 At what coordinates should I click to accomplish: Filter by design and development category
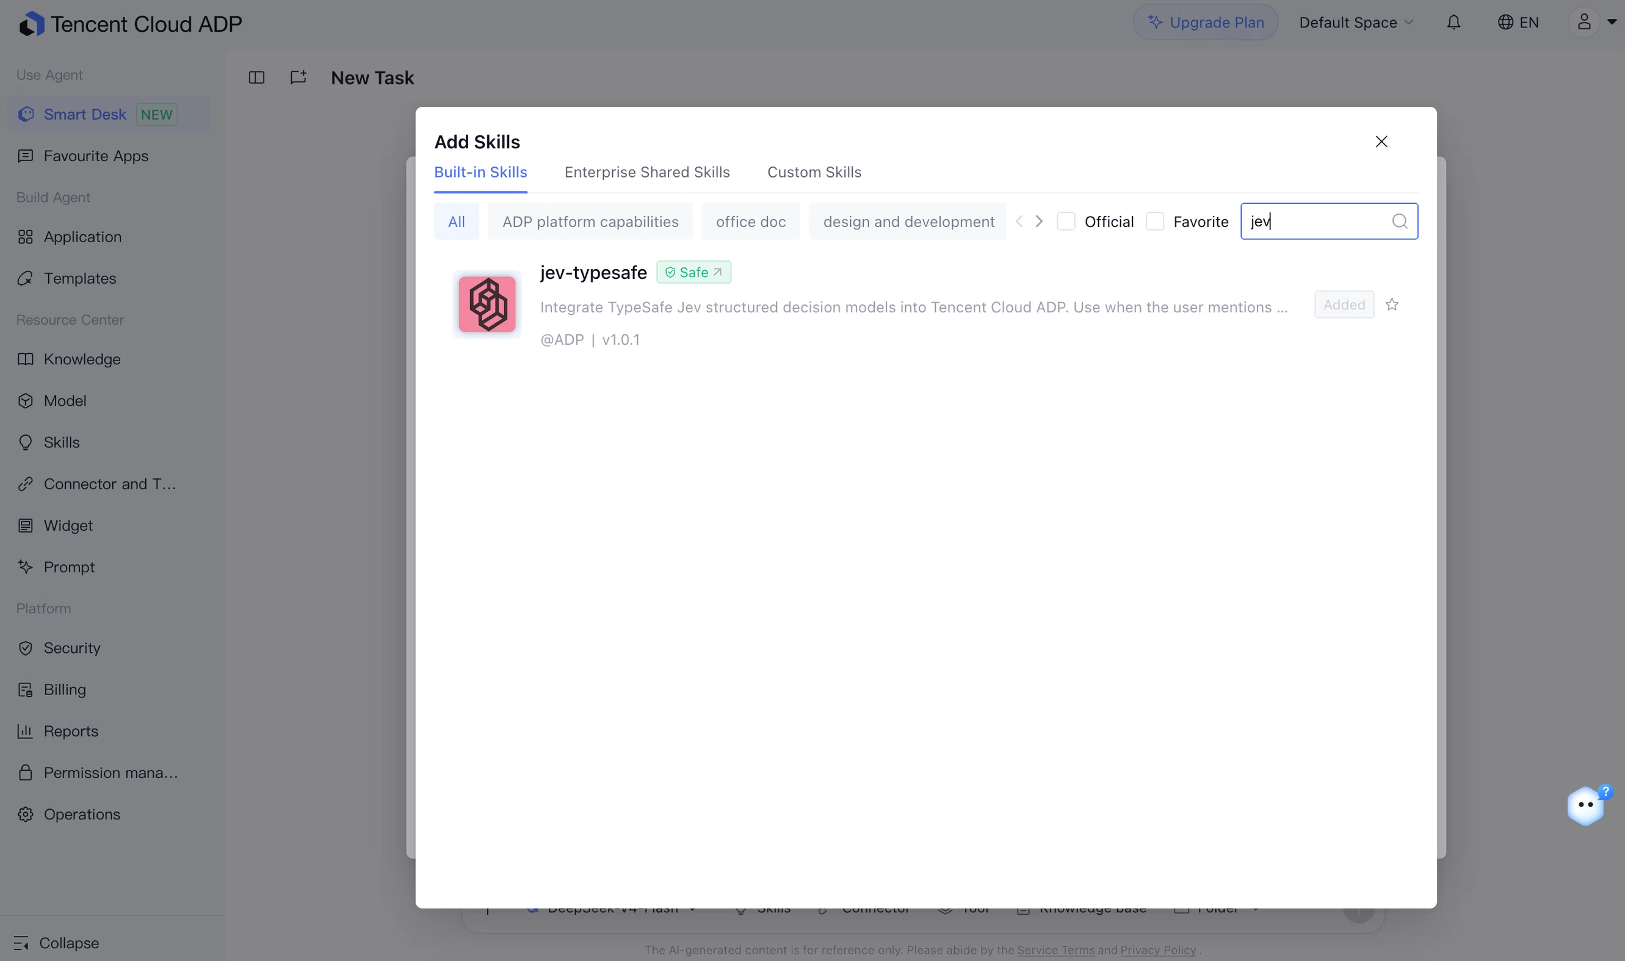pyautogui.click(x=908, y=221)
